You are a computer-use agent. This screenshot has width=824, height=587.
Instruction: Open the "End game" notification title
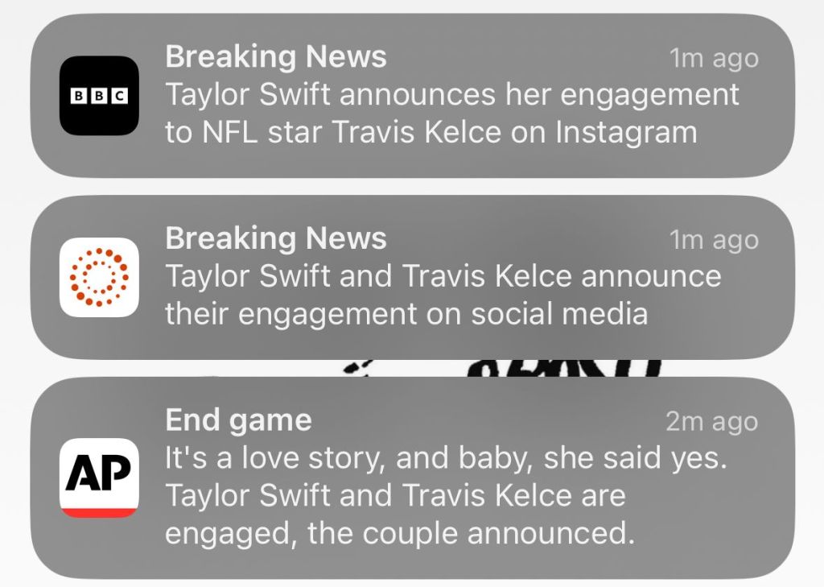[x=238, y=420]
